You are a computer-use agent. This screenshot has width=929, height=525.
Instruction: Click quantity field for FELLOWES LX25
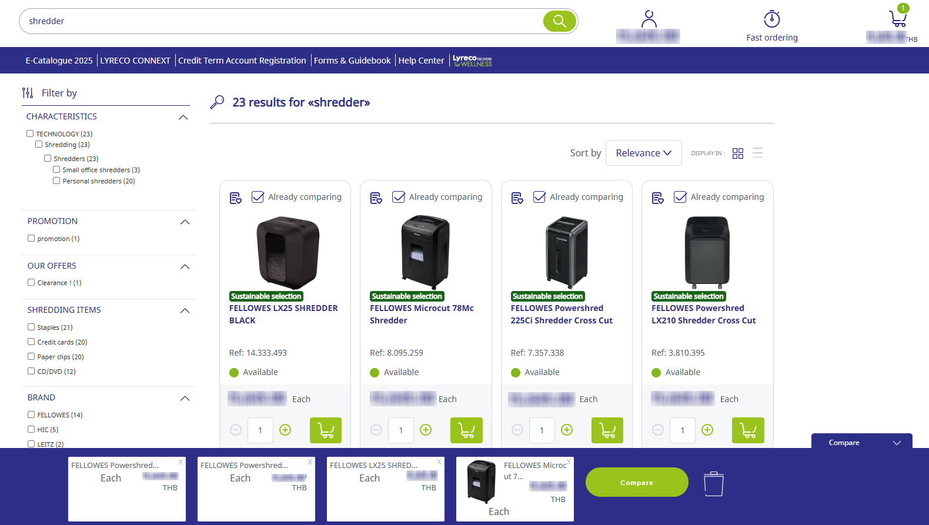coord(260,430)
